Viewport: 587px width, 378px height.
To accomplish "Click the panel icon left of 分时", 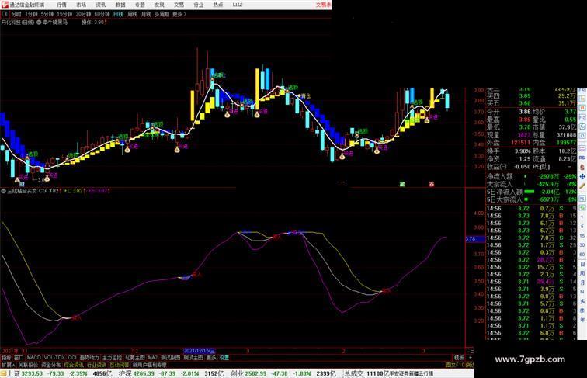I will point(5,14).
